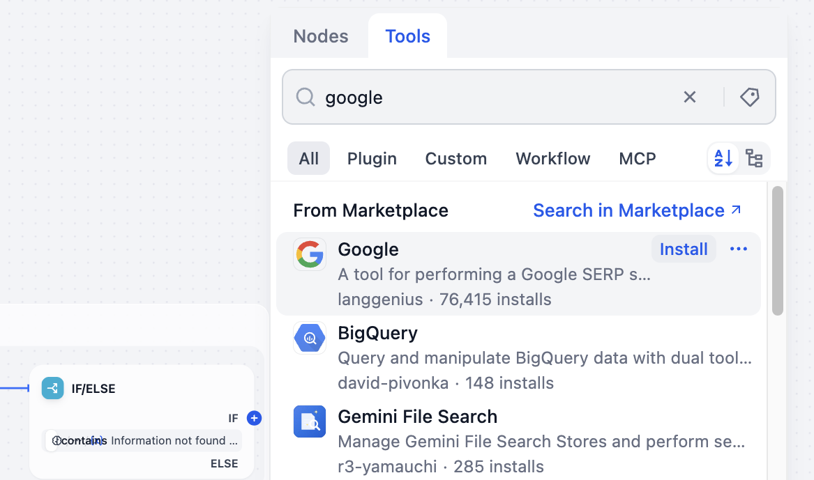Click the BigQuery plugin icon
Viewport: 814px width, 480px height.
point(310,338)
